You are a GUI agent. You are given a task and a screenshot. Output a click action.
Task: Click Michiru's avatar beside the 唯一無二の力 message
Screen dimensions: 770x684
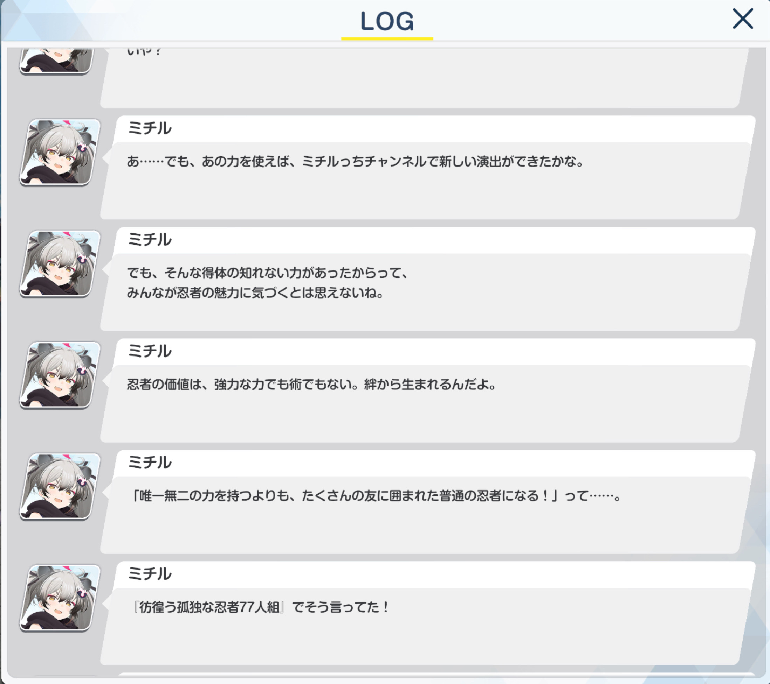pos(60,486)
